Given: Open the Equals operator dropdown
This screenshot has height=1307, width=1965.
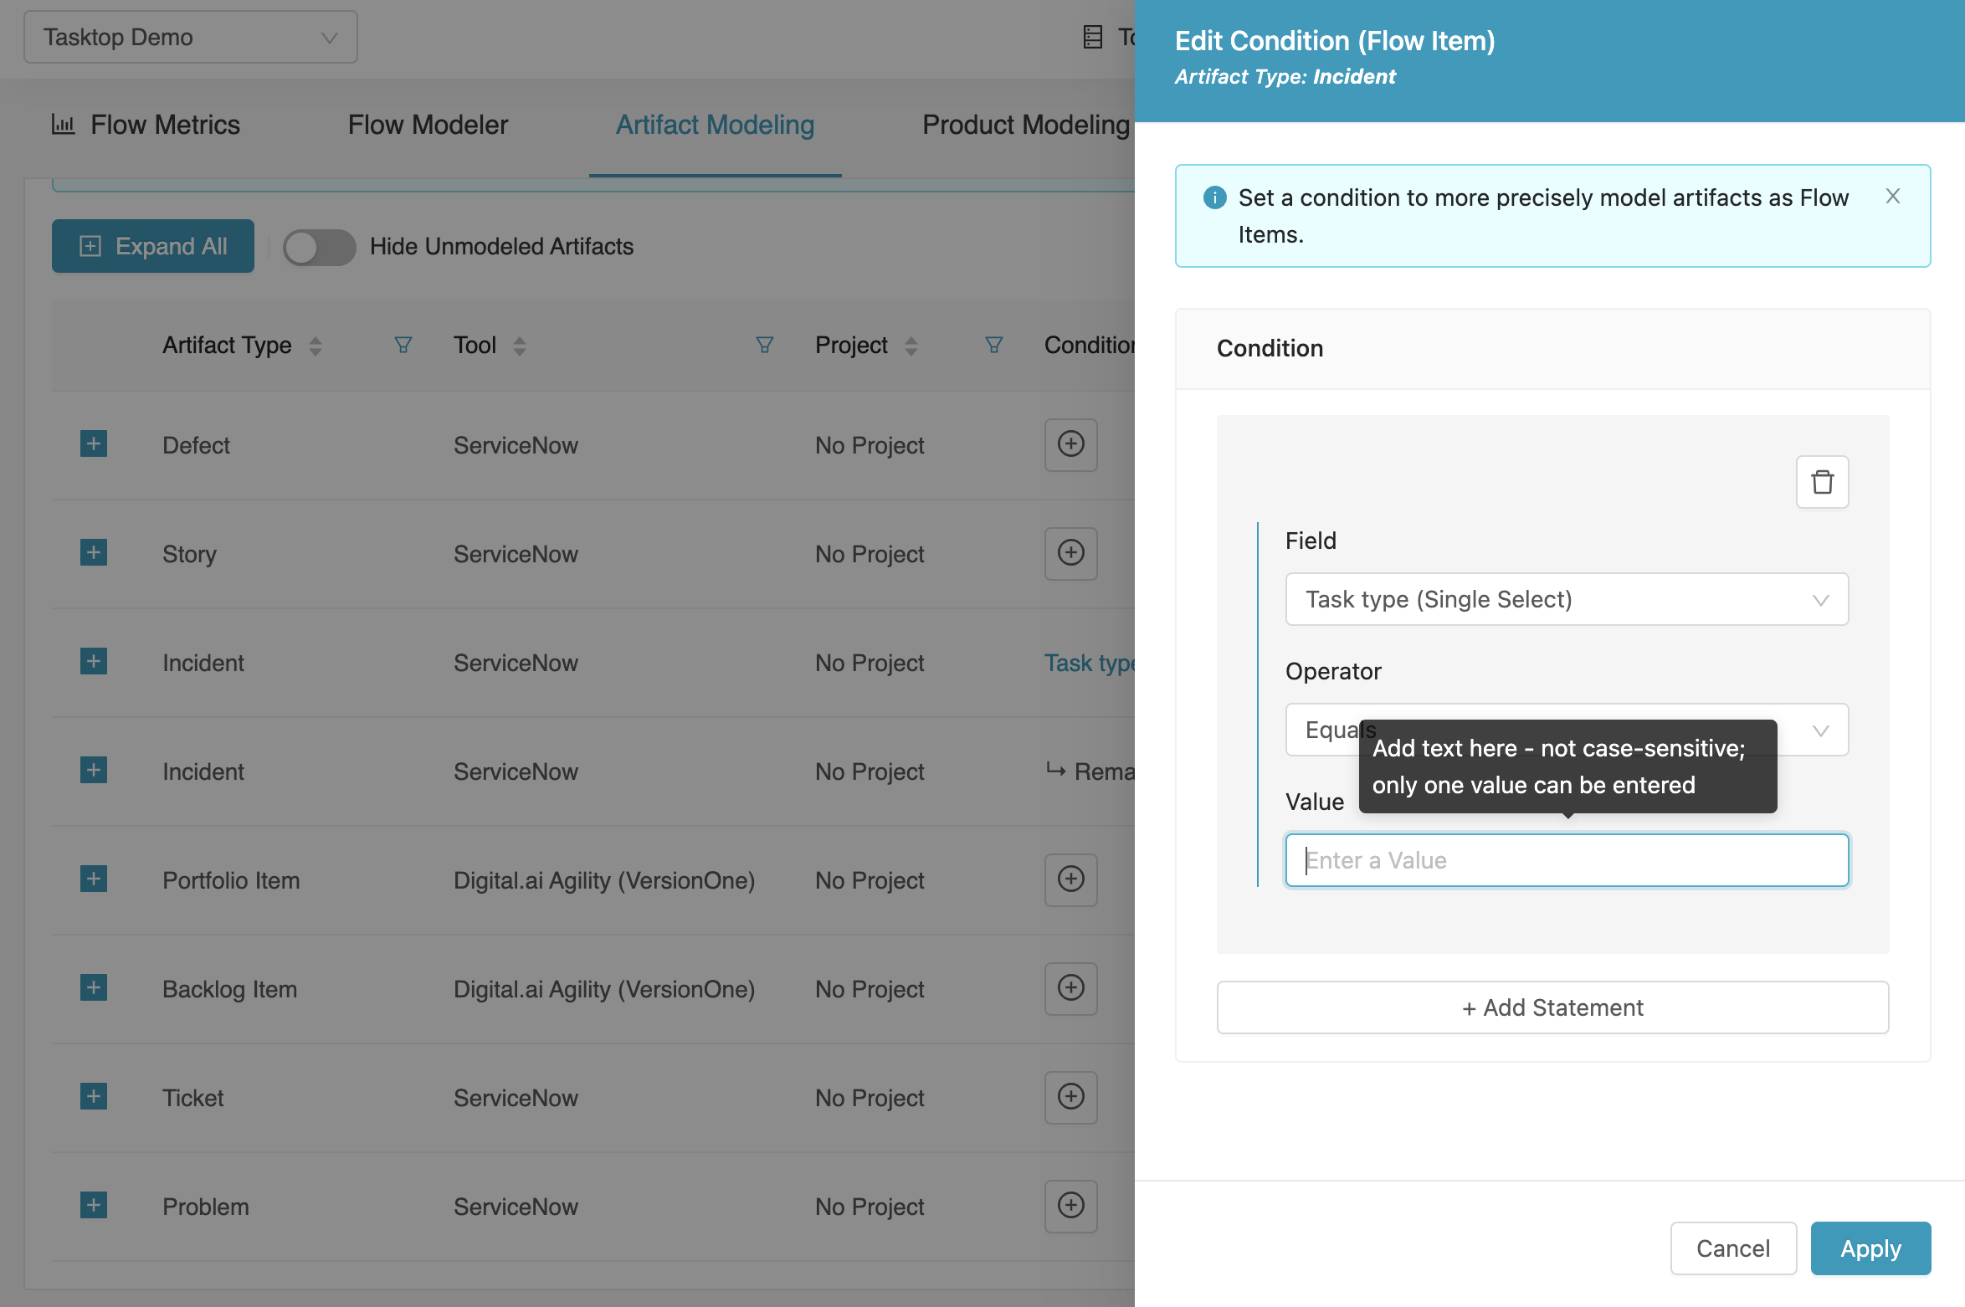Looking at the screenshot, I should (1819, 730).
